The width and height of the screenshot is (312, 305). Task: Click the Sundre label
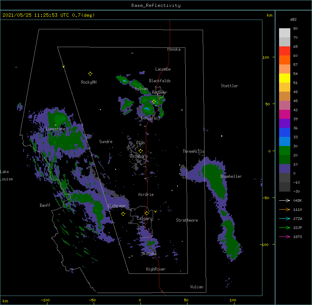106,142
